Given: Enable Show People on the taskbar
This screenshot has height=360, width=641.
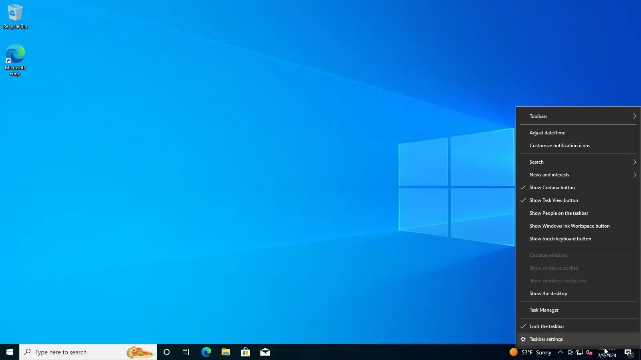Looking at the screenshot, I should [x=578, y=213].
